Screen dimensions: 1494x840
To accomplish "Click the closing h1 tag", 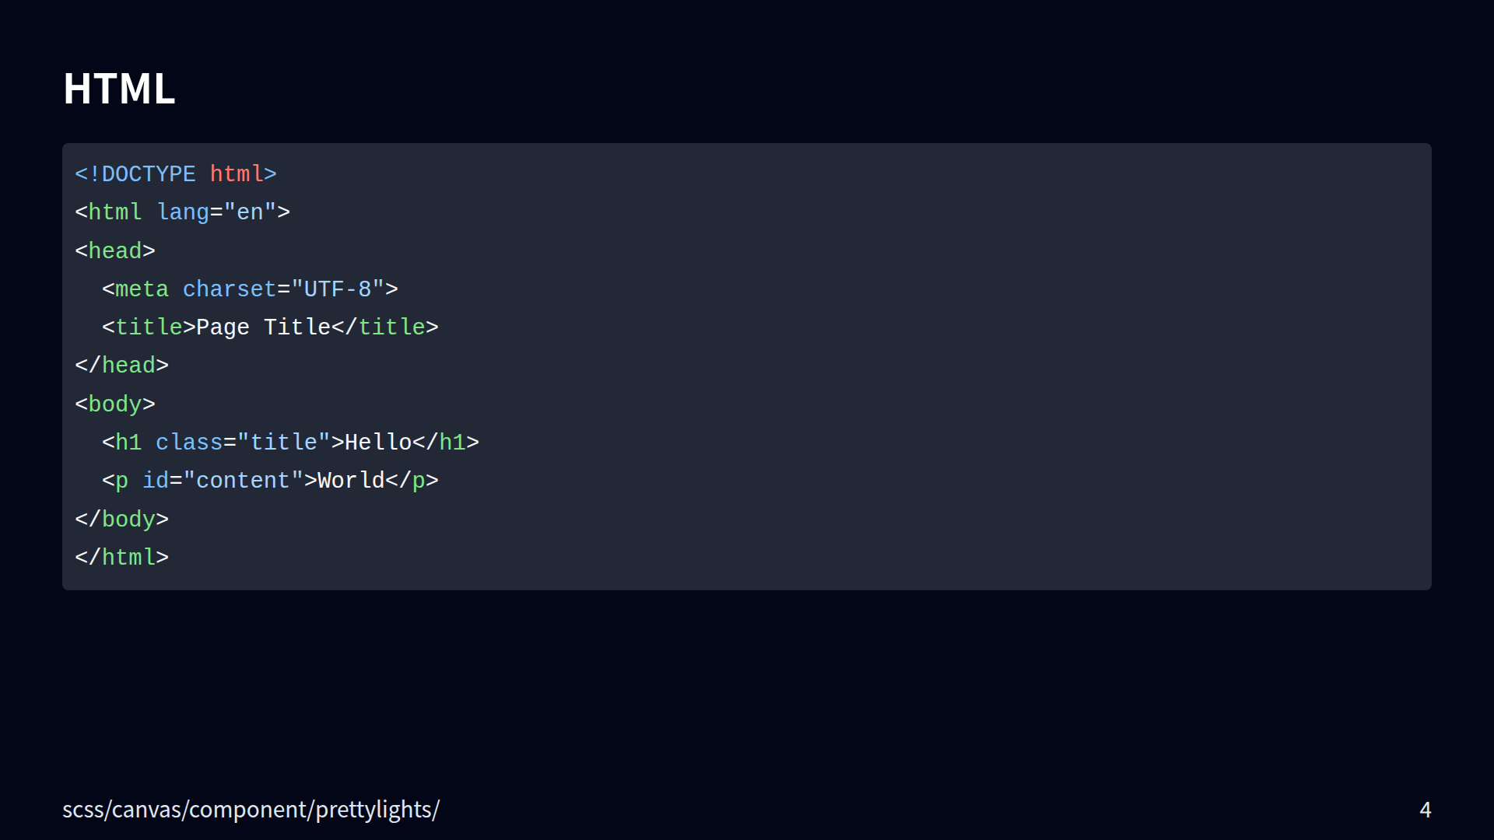I will 445,443.
